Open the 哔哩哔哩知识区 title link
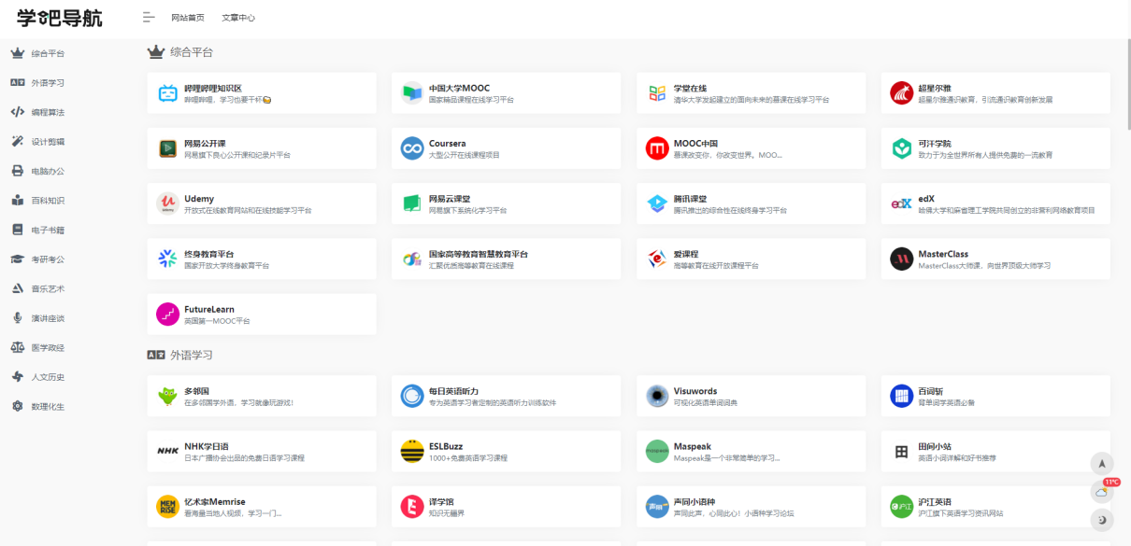The height and width of the screenshot is (546, 1131). [213, 88]
